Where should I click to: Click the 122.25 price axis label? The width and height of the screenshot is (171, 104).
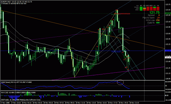[x=168, y=44]
